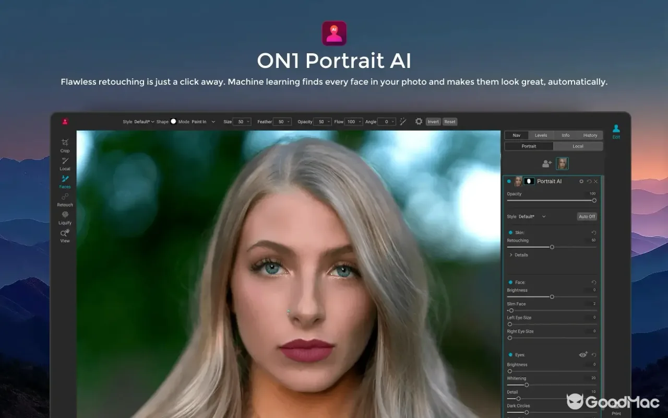
Task: Reset the Face section
Action: point(594,282)
